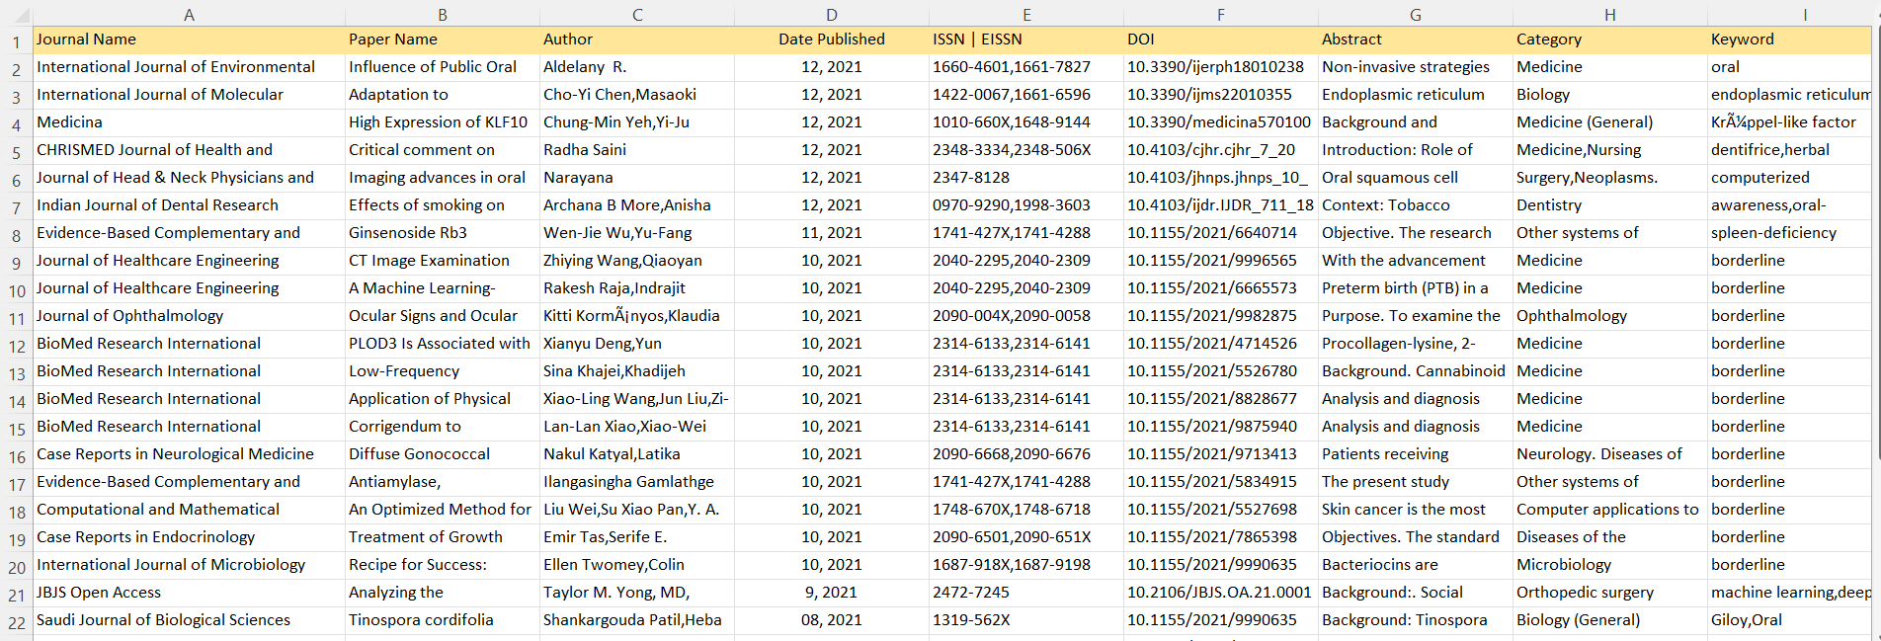Select ISSN cell '1319-562X'
Screen dimensions: 1881x641
(1026, 620)
